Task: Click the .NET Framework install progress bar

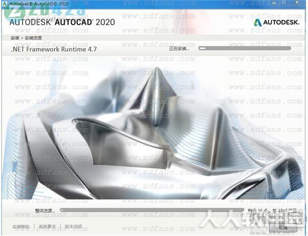Action: 244,48
